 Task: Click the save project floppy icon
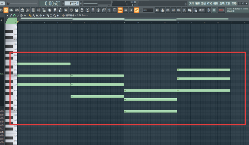point(77,10)
